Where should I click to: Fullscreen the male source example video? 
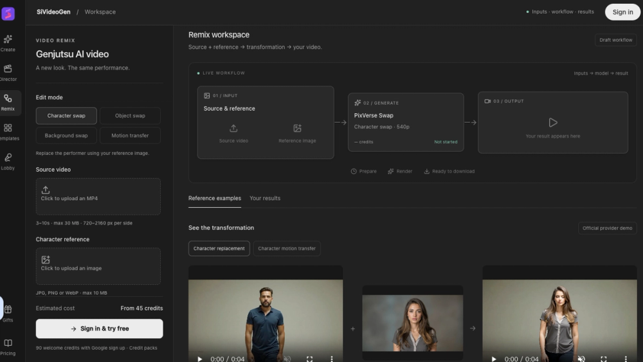310,359
